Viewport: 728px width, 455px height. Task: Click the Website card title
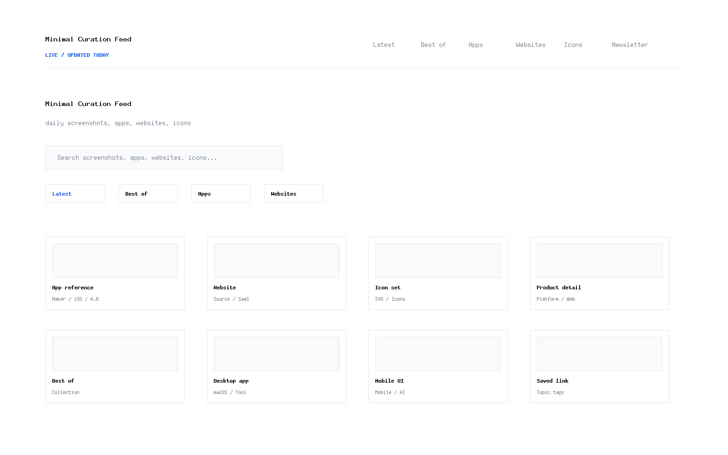225,288
